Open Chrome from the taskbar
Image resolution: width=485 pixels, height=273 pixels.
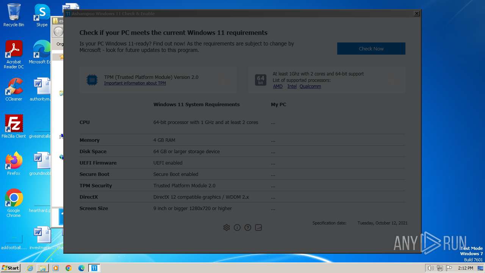(x=69, y=268)
